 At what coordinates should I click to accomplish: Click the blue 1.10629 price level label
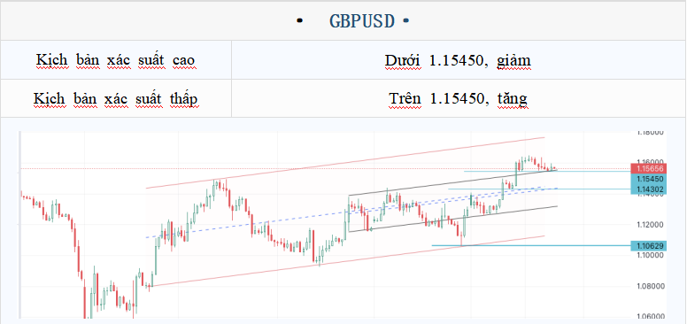(x=648, y=245)
